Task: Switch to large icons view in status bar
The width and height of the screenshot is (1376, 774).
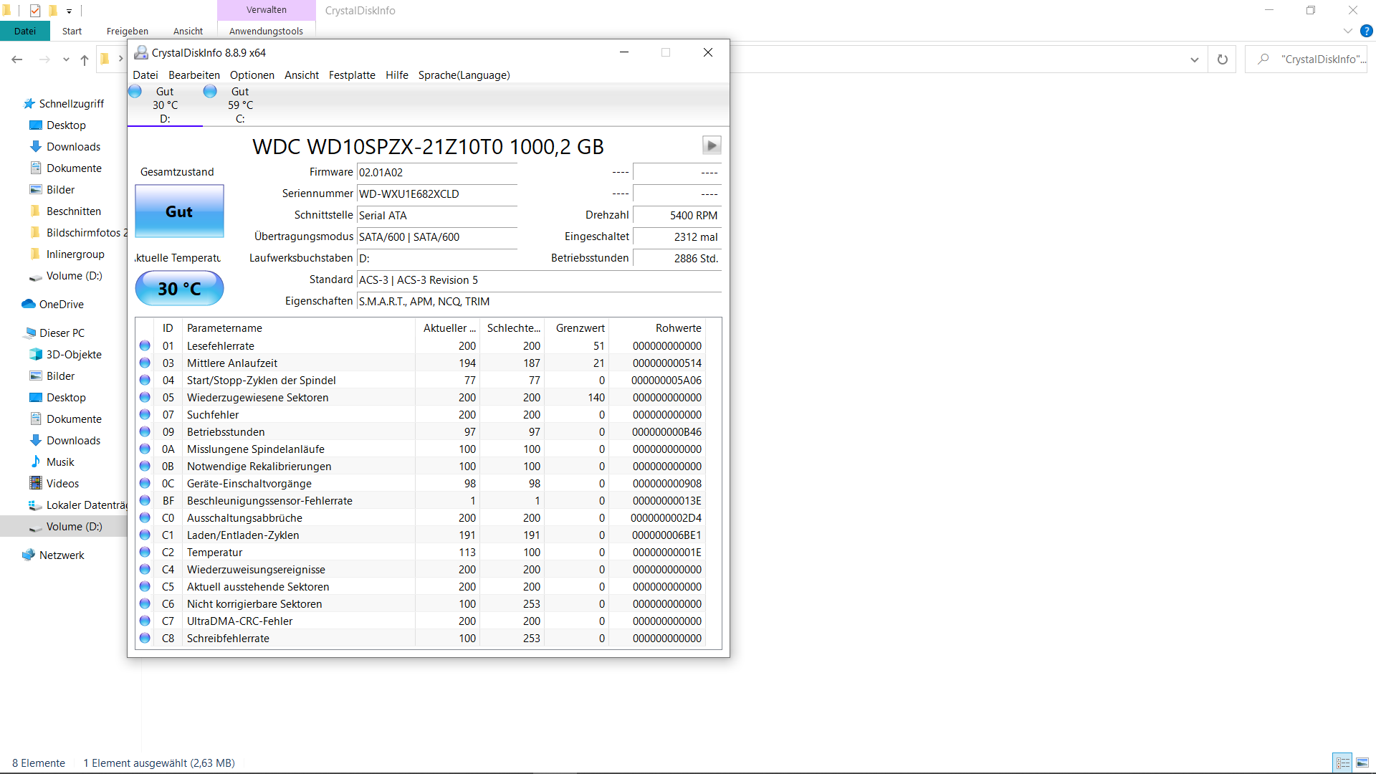Action: point(1362,763)
